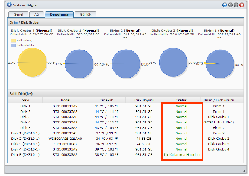The image size is (249, 176).
Task: Select the Depolama tab
Action: (x=59, y=14)
